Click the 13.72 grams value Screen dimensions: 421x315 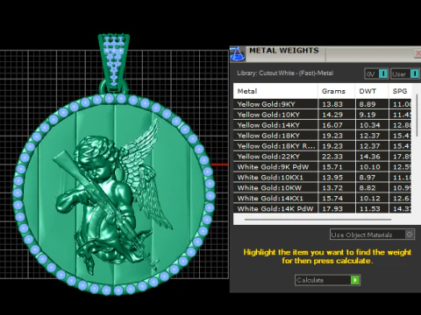tap(332, 188)
